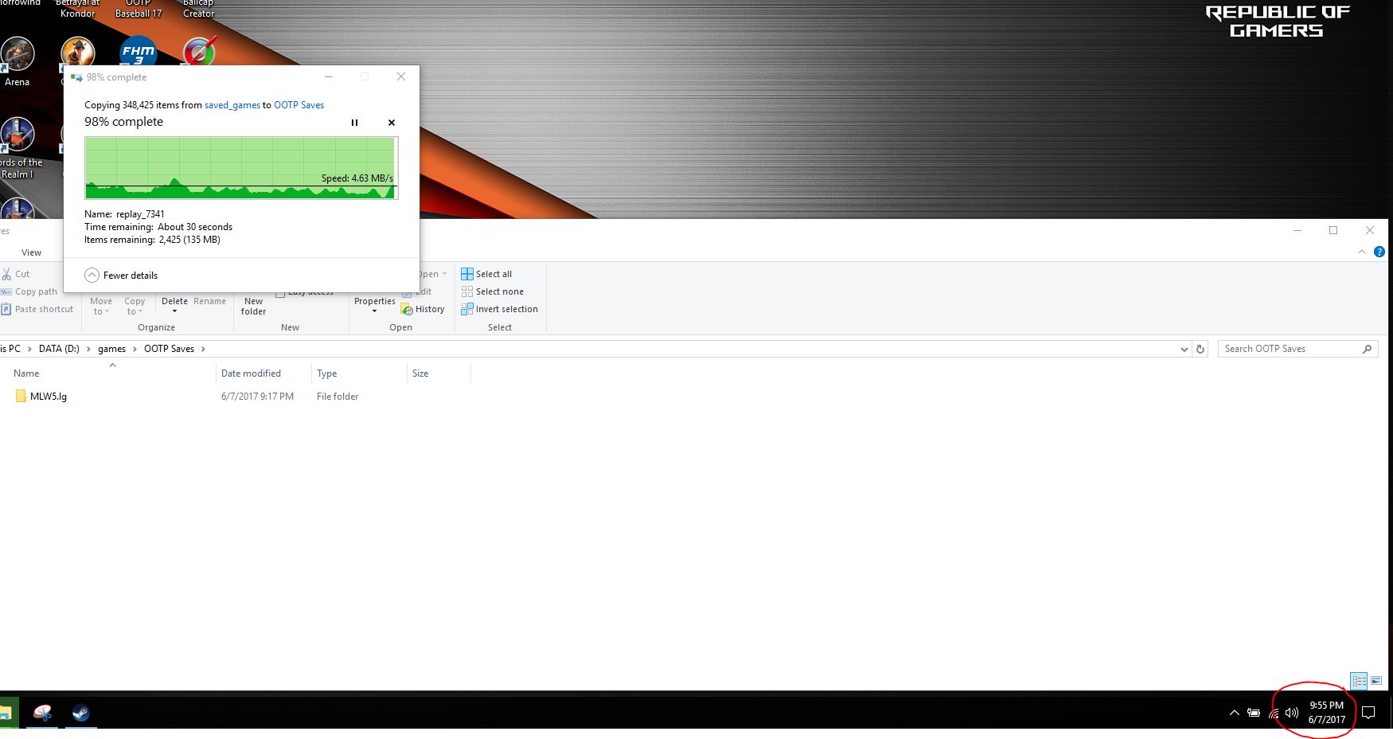The image size is (1393, 739).
Task: Open the Delete dropdown in Organize group
Action: 174,306
